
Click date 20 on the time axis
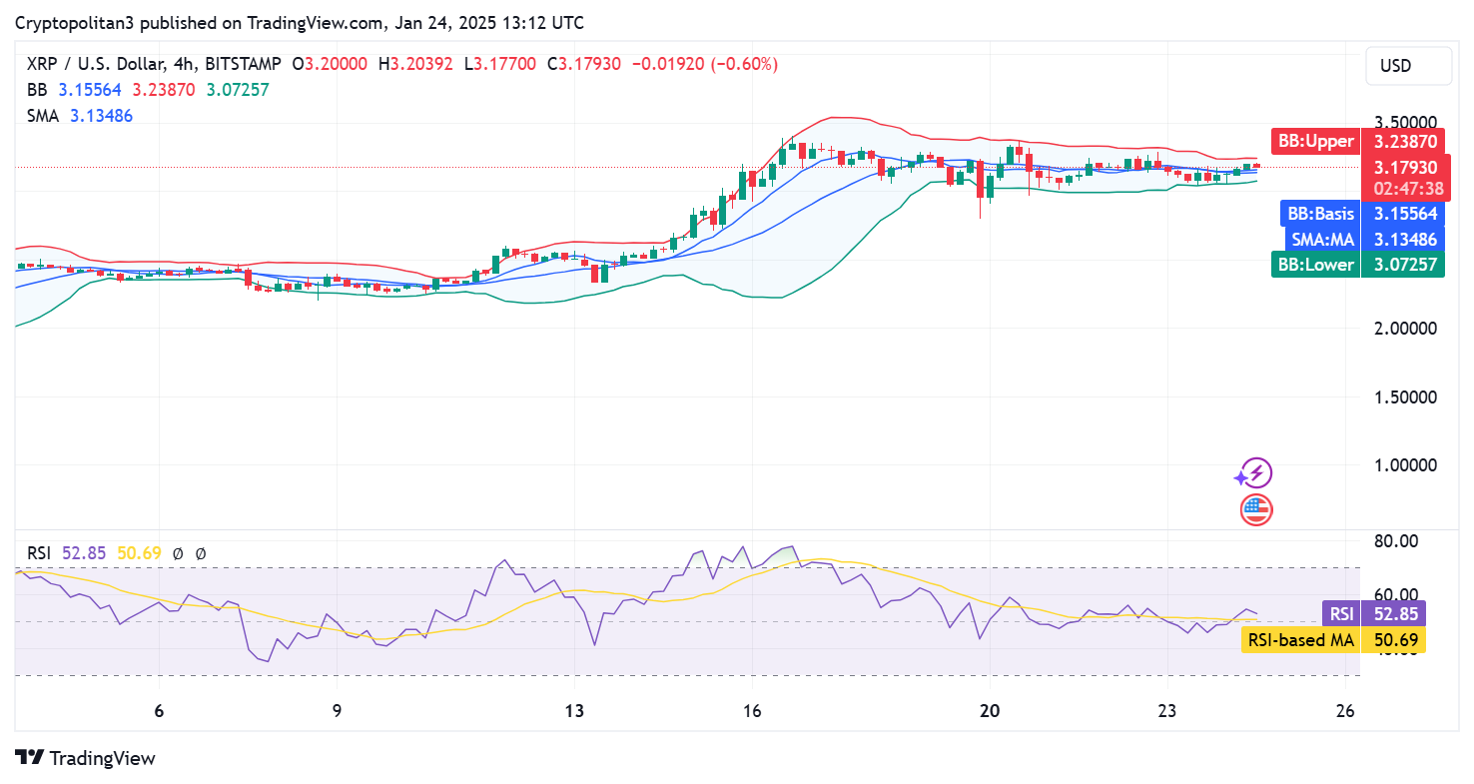click(990, 711)
